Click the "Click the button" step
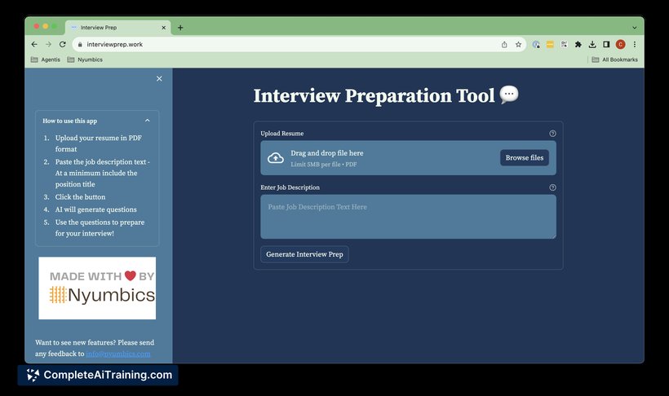Image resolution: width=669 pixels, height=396 pixels. tap(80, 197)
